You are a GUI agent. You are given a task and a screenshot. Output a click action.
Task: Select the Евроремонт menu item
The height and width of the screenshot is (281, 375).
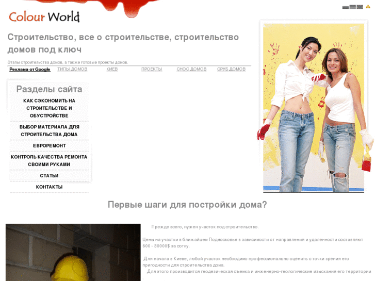pos(49,145)
